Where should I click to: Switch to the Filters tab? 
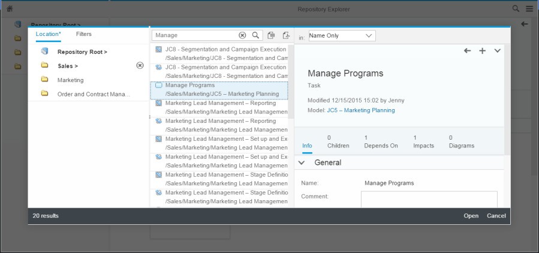click(83, 34)
